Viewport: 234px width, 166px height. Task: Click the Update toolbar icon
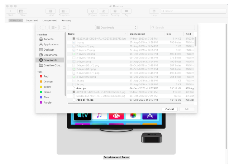104,11
